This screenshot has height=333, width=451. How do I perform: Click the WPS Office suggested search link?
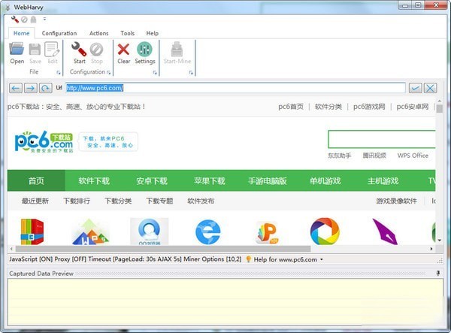(413, 156)
